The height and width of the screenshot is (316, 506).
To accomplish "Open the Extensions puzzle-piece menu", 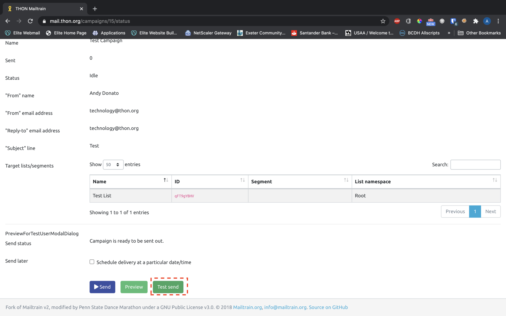I will coord(476,21).
